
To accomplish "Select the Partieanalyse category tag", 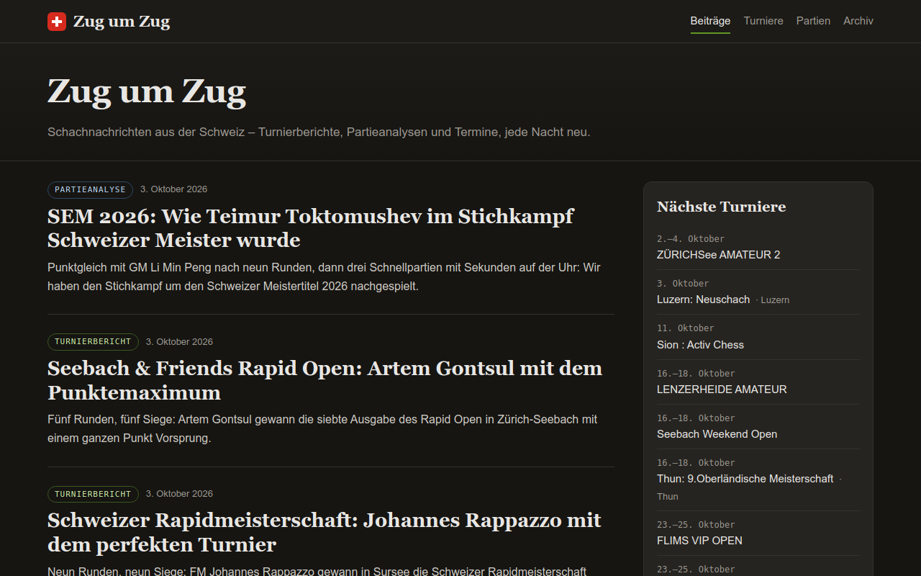I will pos(90,189).
